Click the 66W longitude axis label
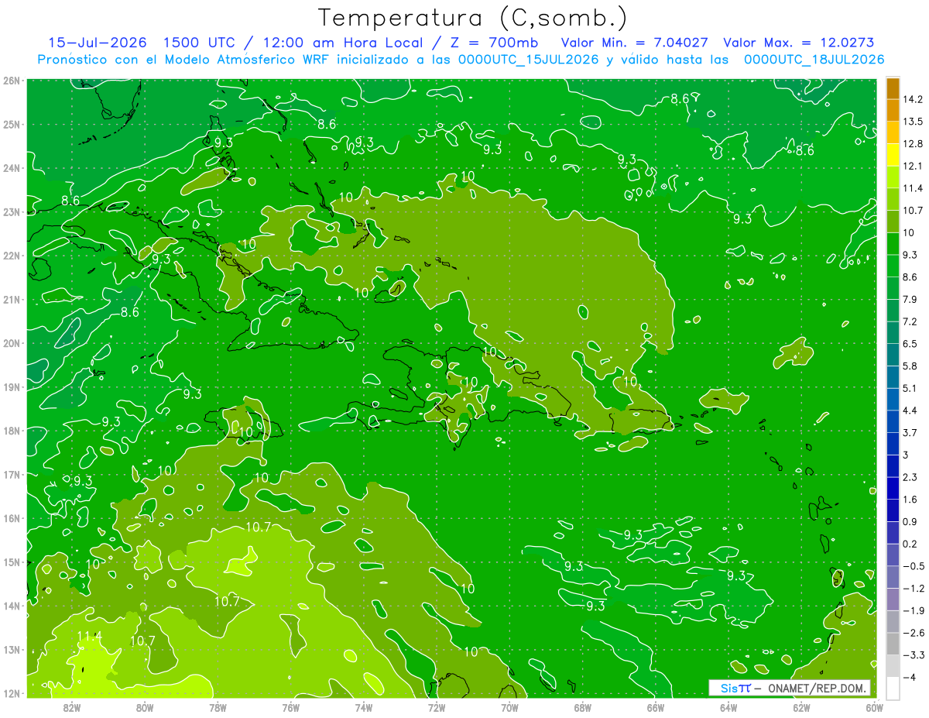This screenshot has width=929, height=718. click(656, 706)
